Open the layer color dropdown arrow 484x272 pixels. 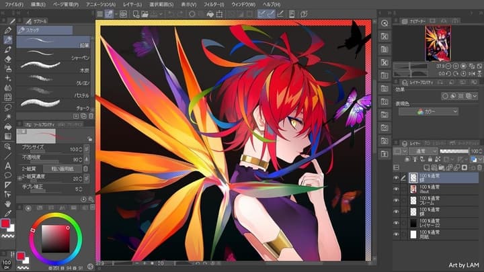(x=480, y=159)
